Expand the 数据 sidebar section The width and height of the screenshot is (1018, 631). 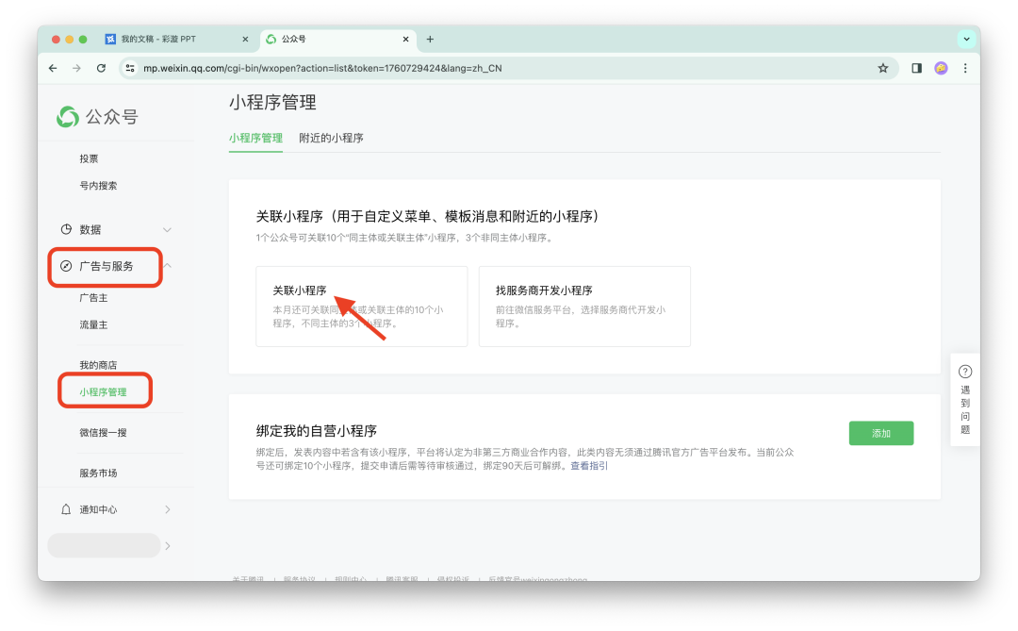click(x=167, y=229)
